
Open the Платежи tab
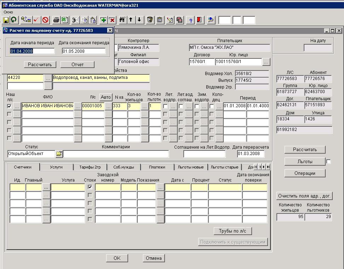157,167
